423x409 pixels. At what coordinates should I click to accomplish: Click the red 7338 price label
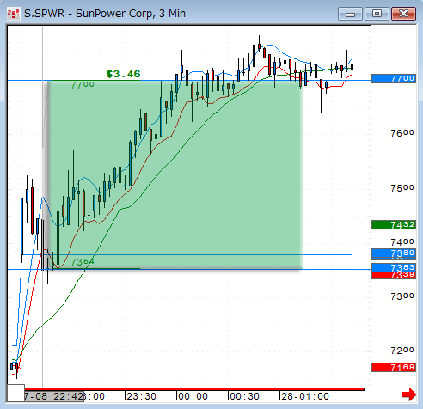pos(394,276)
